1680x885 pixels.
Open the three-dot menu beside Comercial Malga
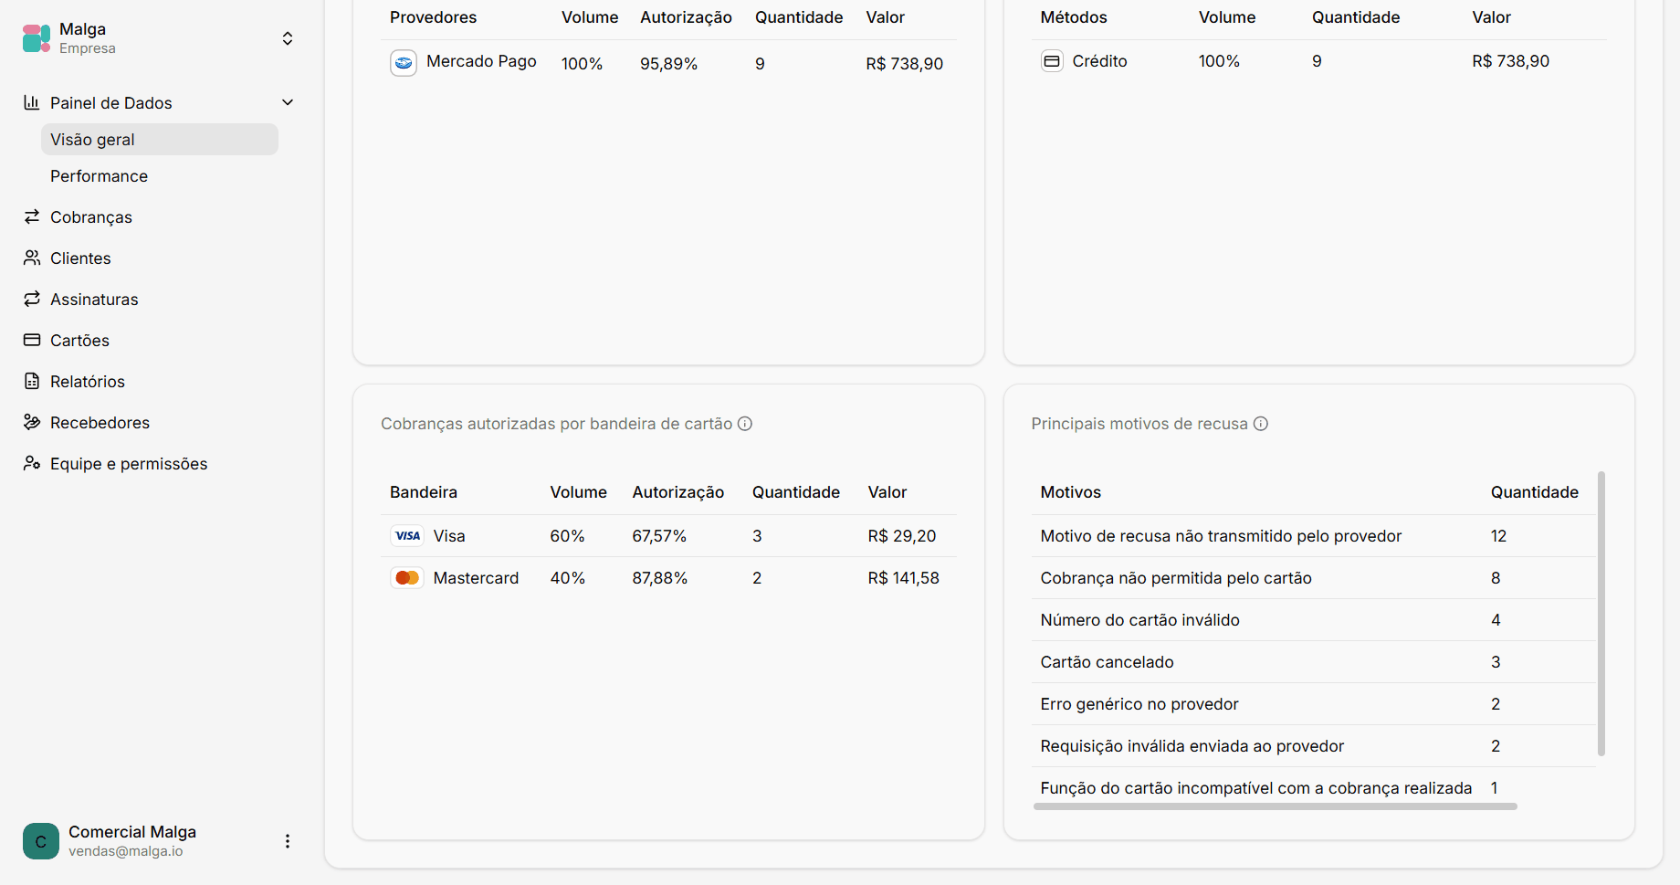pos(288,841)
